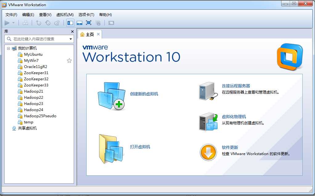
Task: Click the 连接远程服务器 link
Action: (x=236, y=86)
